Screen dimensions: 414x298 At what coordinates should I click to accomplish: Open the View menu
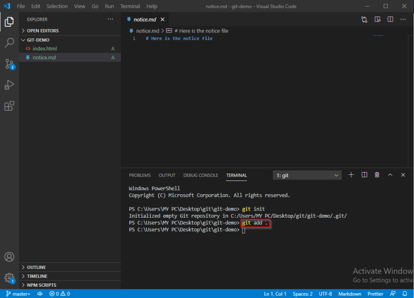coord(80,6)
